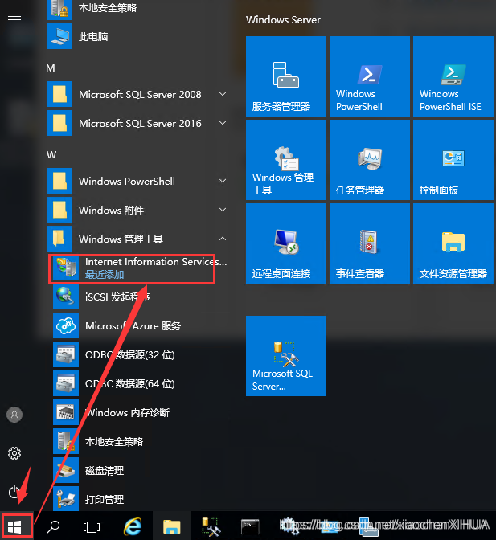Expand Windows PowerShell folder chevron
This screenshot has width=496, height=540.
click(223, 181)
